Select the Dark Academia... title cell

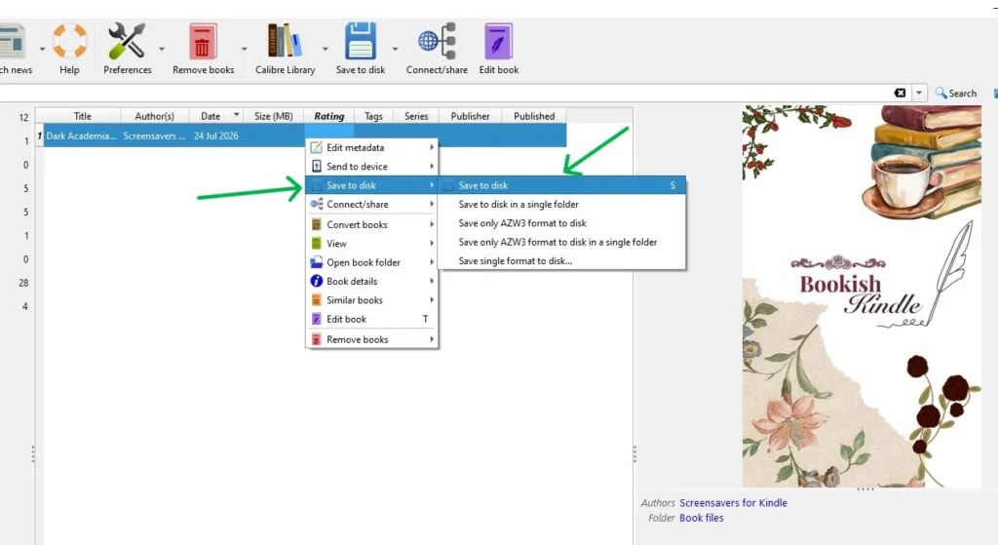coord(82,136)
